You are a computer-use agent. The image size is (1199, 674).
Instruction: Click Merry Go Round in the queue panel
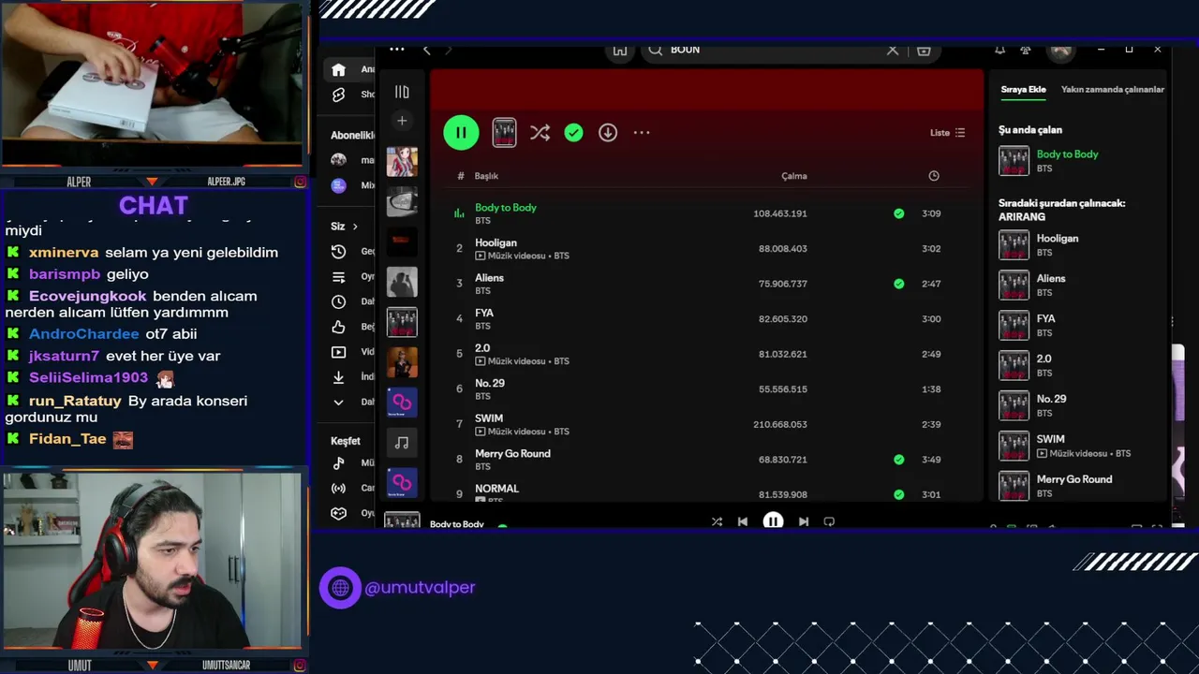1073,479
